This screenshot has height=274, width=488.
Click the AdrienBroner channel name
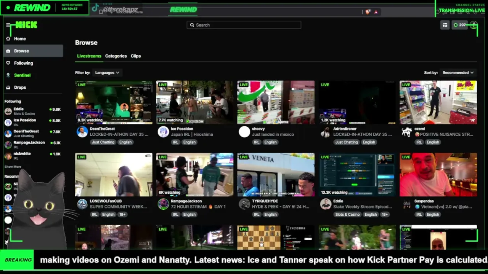click(345, 129)
